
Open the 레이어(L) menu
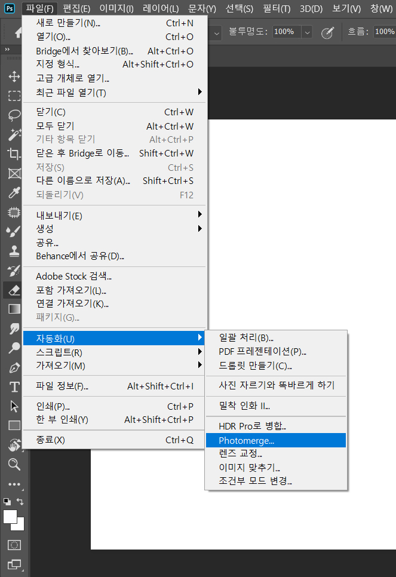click(161, 8)
